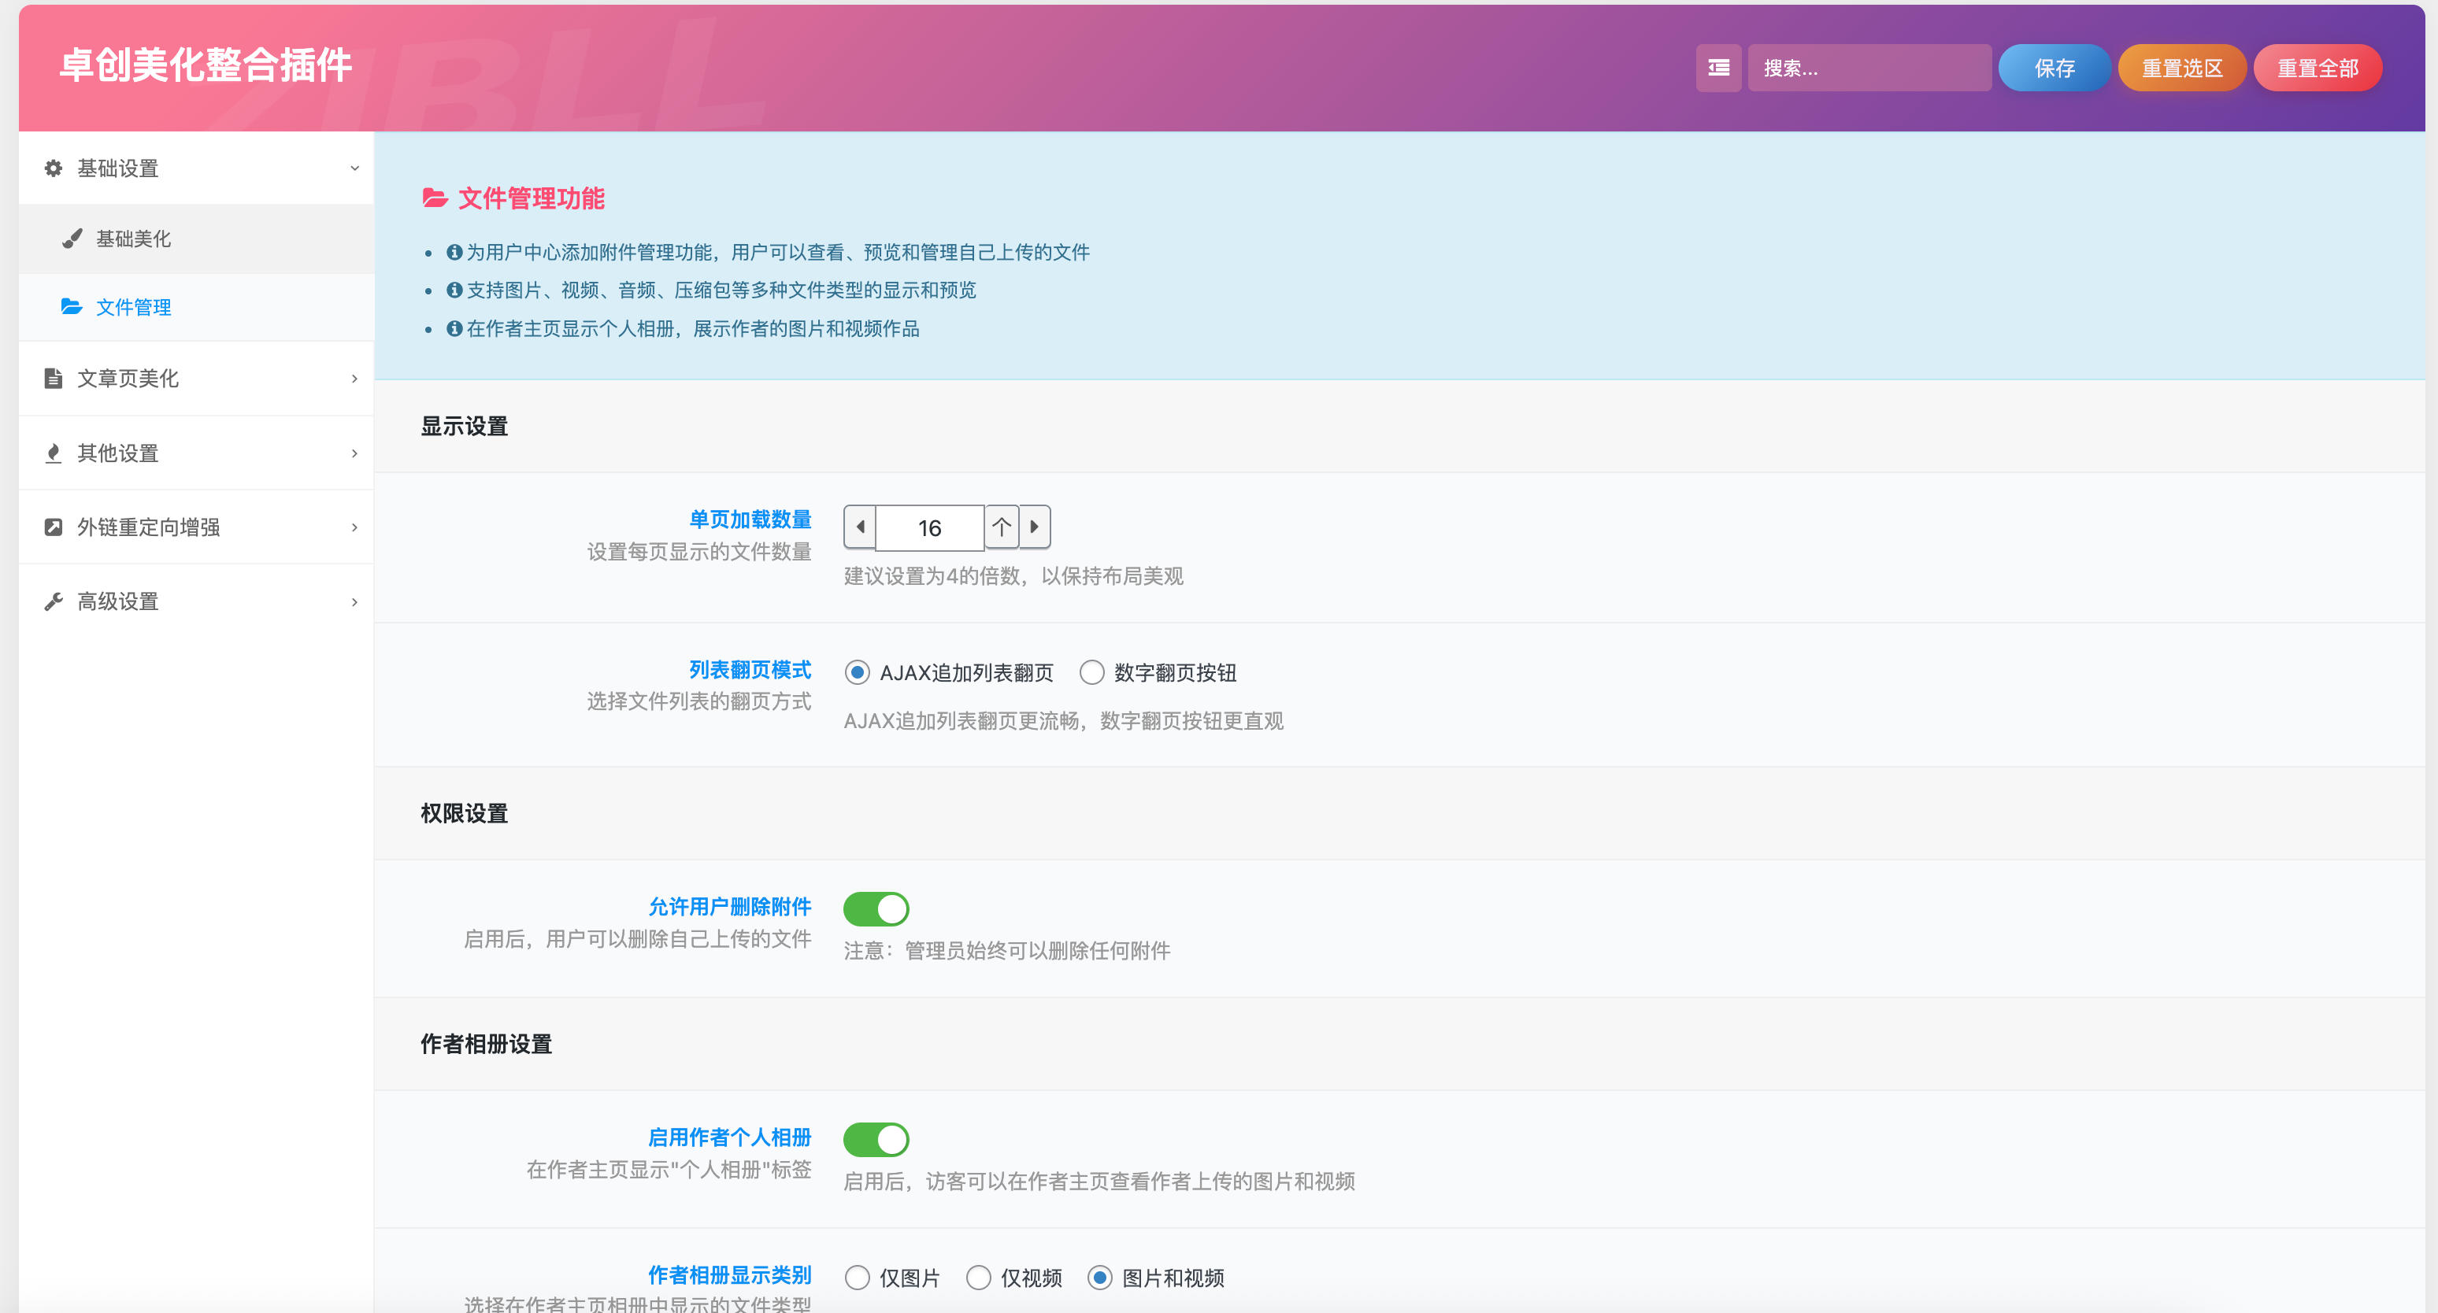Click the 保存 button
This screenshot has width=2438, height=1313.
(x=2055, y=68)
